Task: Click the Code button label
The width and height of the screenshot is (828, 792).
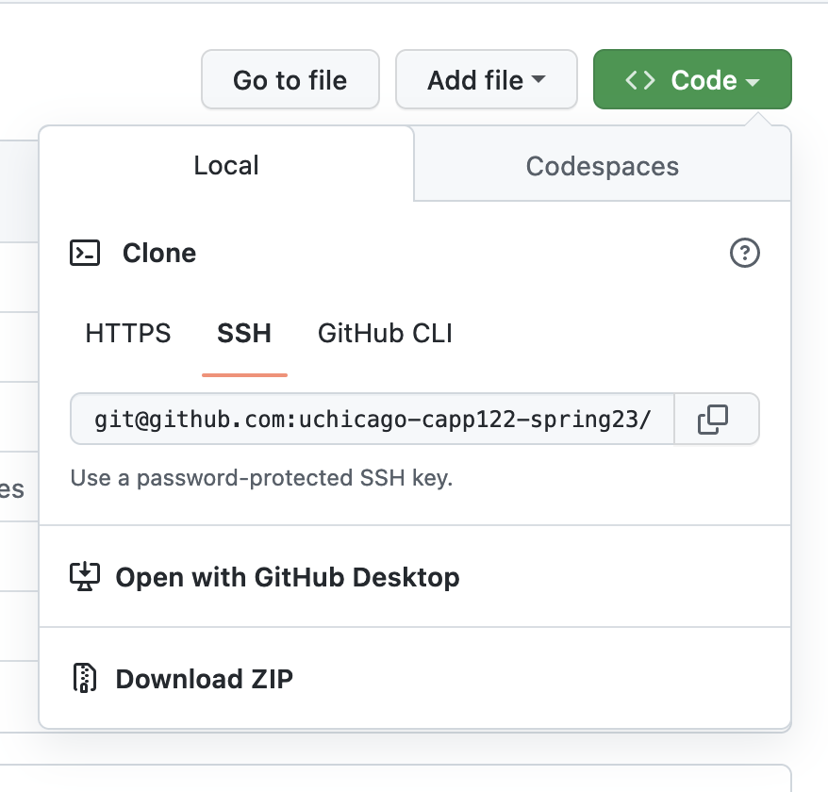Action: coord(704,80)
